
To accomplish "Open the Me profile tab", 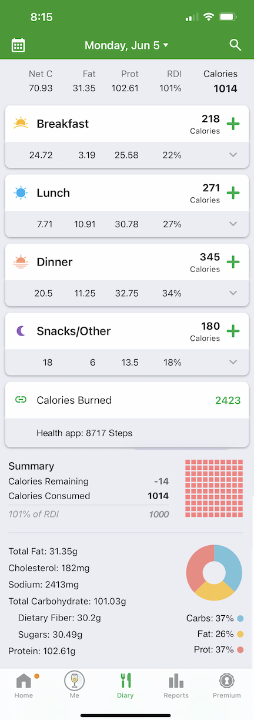I will click(75, 686).
